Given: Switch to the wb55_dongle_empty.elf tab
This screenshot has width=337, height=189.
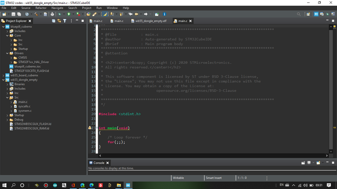Looking at the screenshot, I should (148, 21).
